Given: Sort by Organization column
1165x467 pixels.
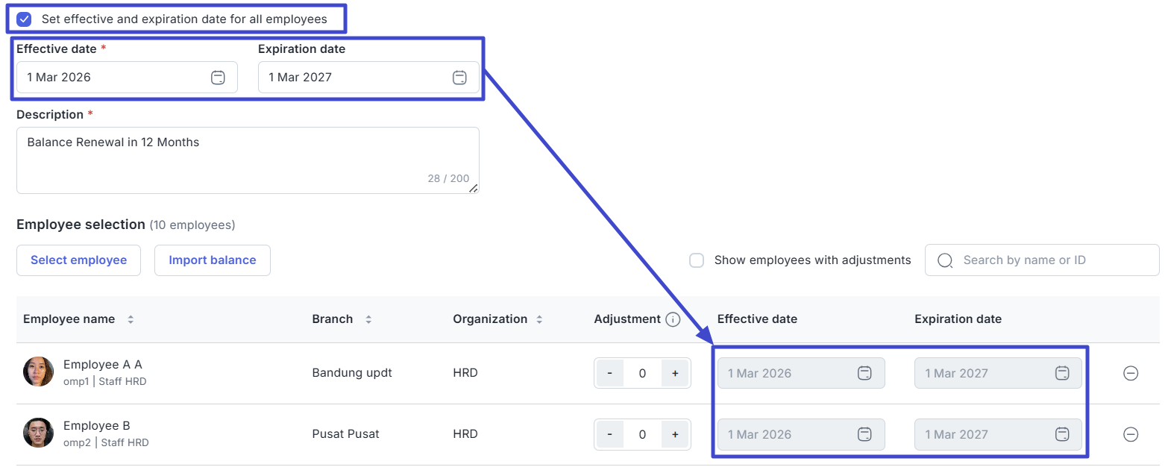Looking at the screenshot, I should point(539,319).
